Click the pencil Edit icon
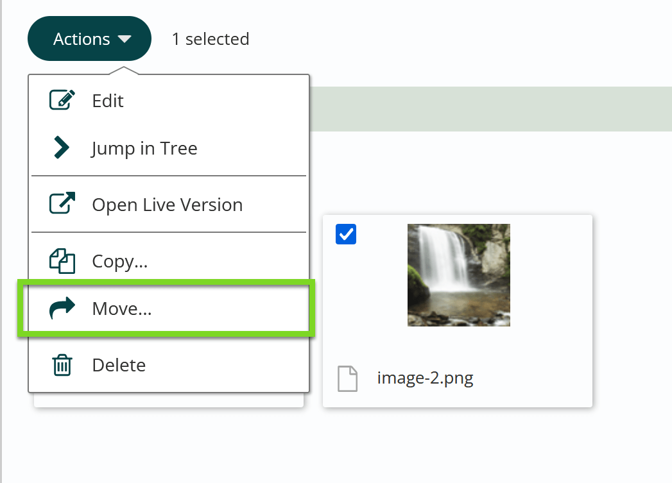672x483 pixels. coord(62,101)
